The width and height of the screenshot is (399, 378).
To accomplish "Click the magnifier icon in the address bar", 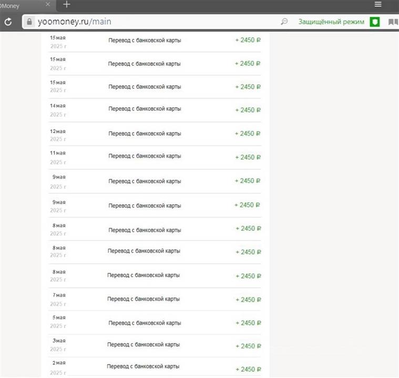I will pyautogui.click(x=284, y=22).
